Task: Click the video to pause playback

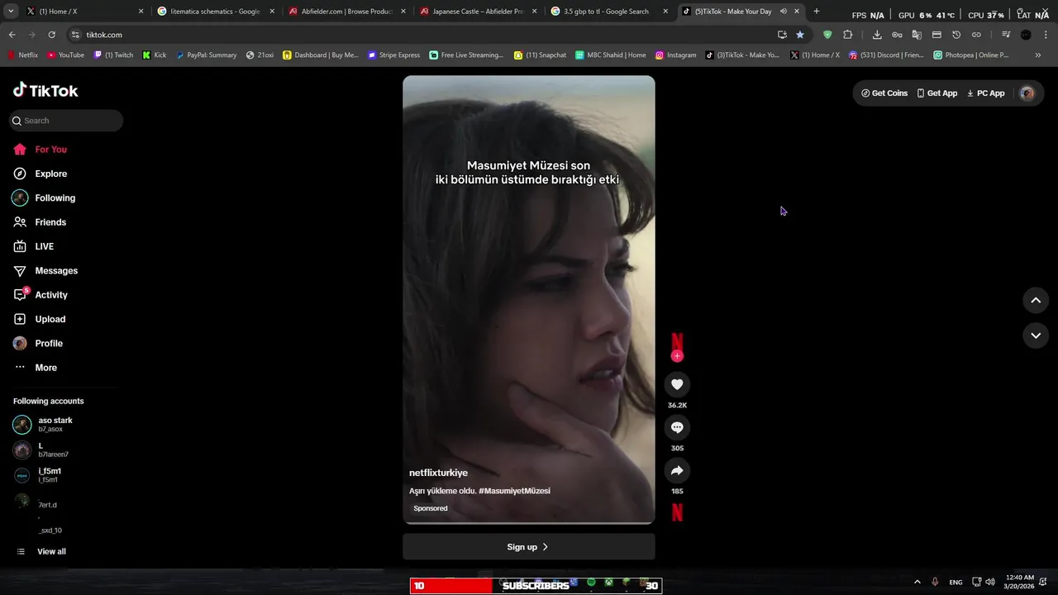Action: point(529,300)
